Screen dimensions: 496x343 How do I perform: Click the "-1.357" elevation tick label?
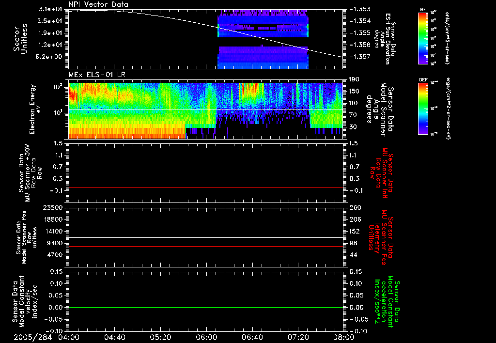coord(360,57)
